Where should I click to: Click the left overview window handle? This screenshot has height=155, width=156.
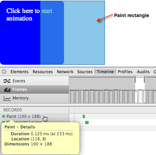[135, 79]
